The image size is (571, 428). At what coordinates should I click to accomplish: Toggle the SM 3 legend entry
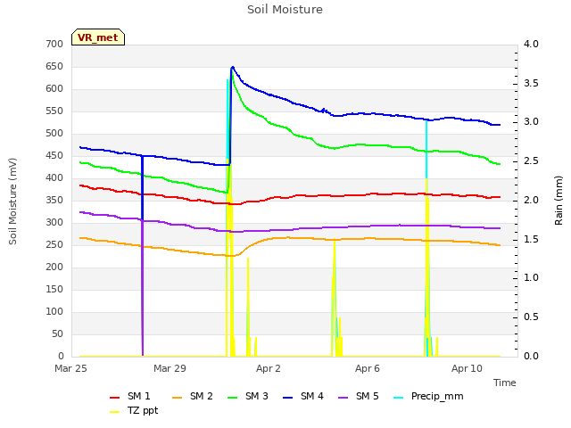tap(248, 396)
